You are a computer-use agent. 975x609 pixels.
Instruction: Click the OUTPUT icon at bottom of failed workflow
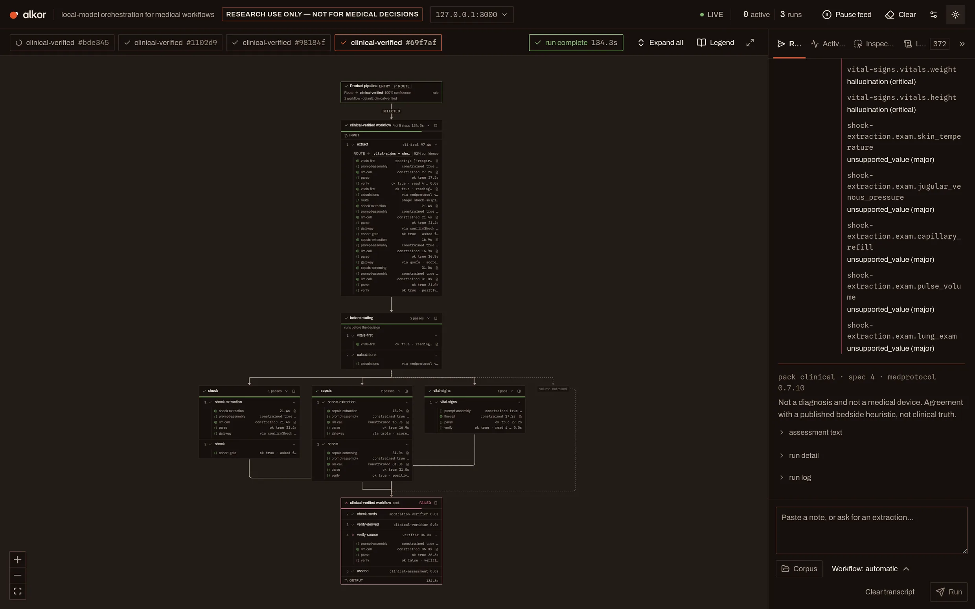tap(346, 580)
